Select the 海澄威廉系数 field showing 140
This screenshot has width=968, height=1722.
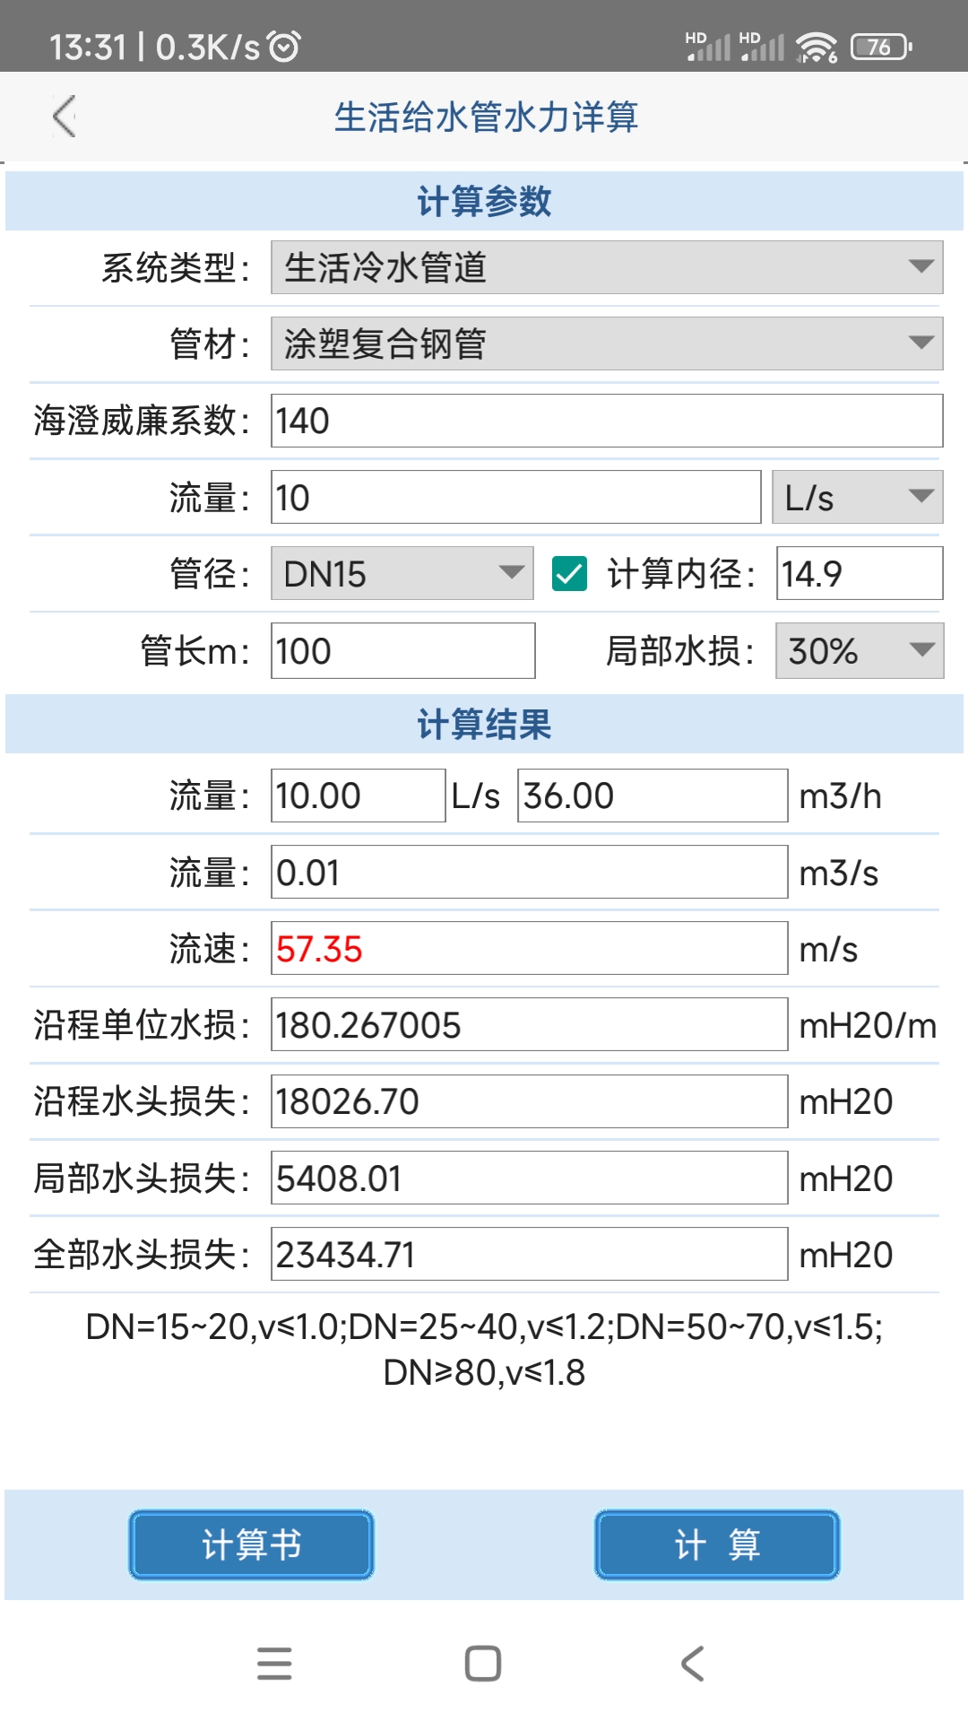click(607, 420)
